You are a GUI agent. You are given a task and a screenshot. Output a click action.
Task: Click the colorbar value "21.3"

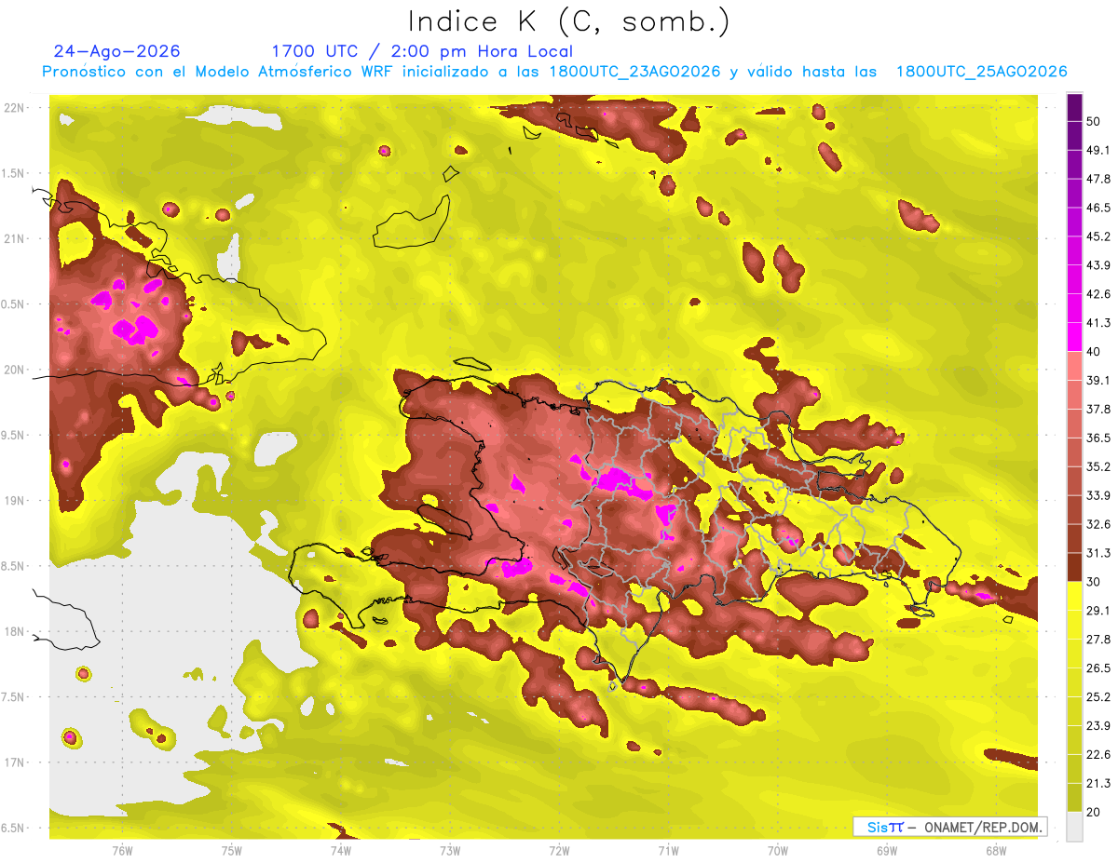coord(1098,783)
